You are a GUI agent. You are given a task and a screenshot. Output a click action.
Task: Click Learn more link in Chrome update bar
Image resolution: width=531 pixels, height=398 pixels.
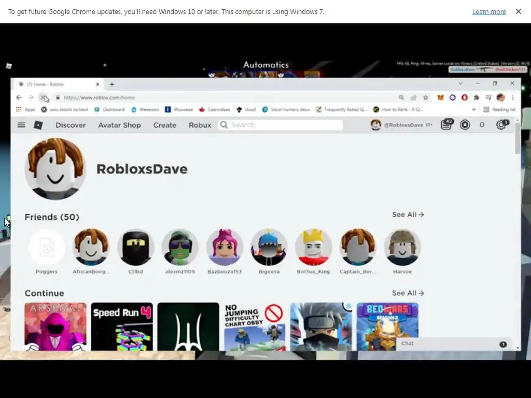(x=489, y=11)
